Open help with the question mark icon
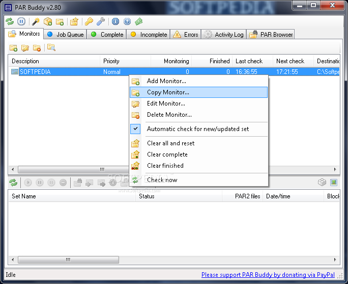The height and width of the screenshot is (284, 348). click(127, 21)
